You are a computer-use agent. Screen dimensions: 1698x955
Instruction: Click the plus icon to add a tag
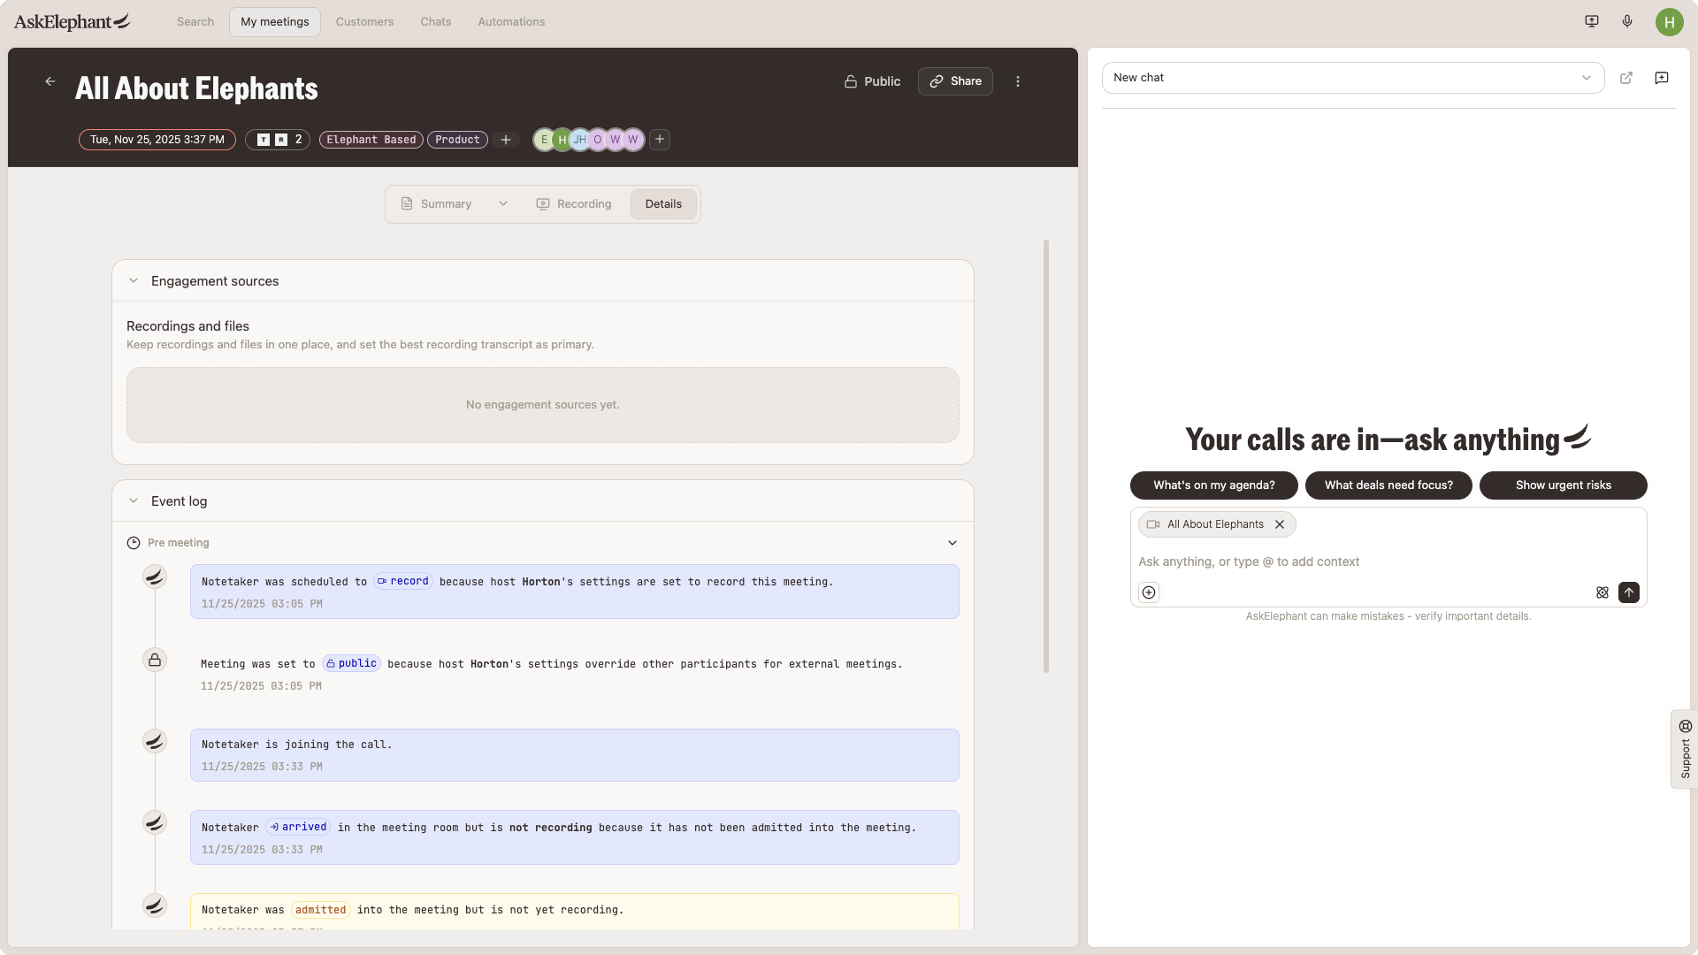pyautogui.click(x=506, y=140)
